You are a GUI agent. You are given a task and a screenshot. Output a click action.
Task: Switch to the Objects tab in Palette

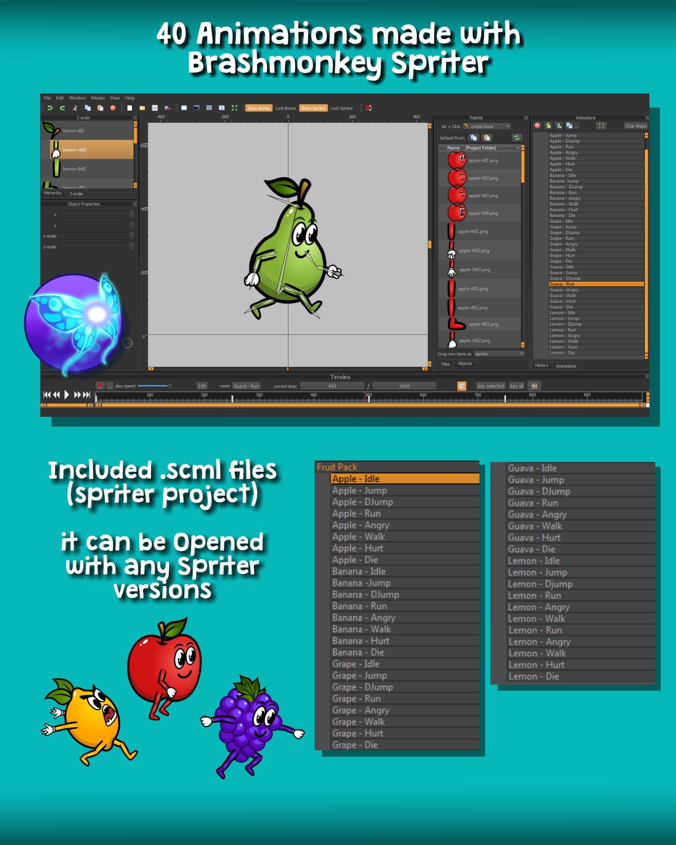click(x=465, y=364)
